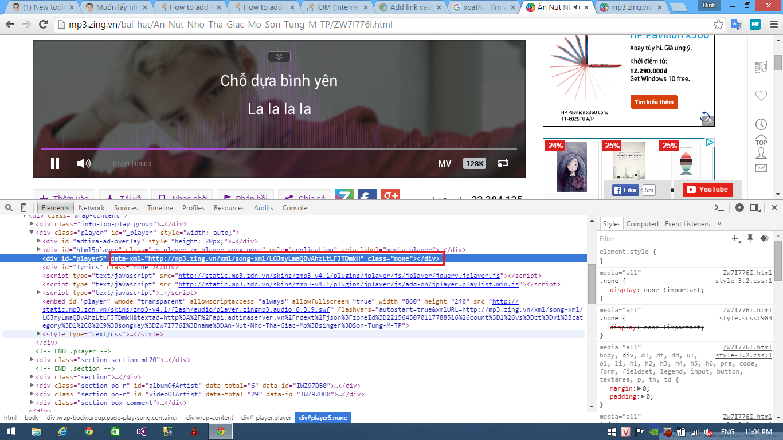Click the red YouTube button
783x440 pixels.
tap(707, 190)
